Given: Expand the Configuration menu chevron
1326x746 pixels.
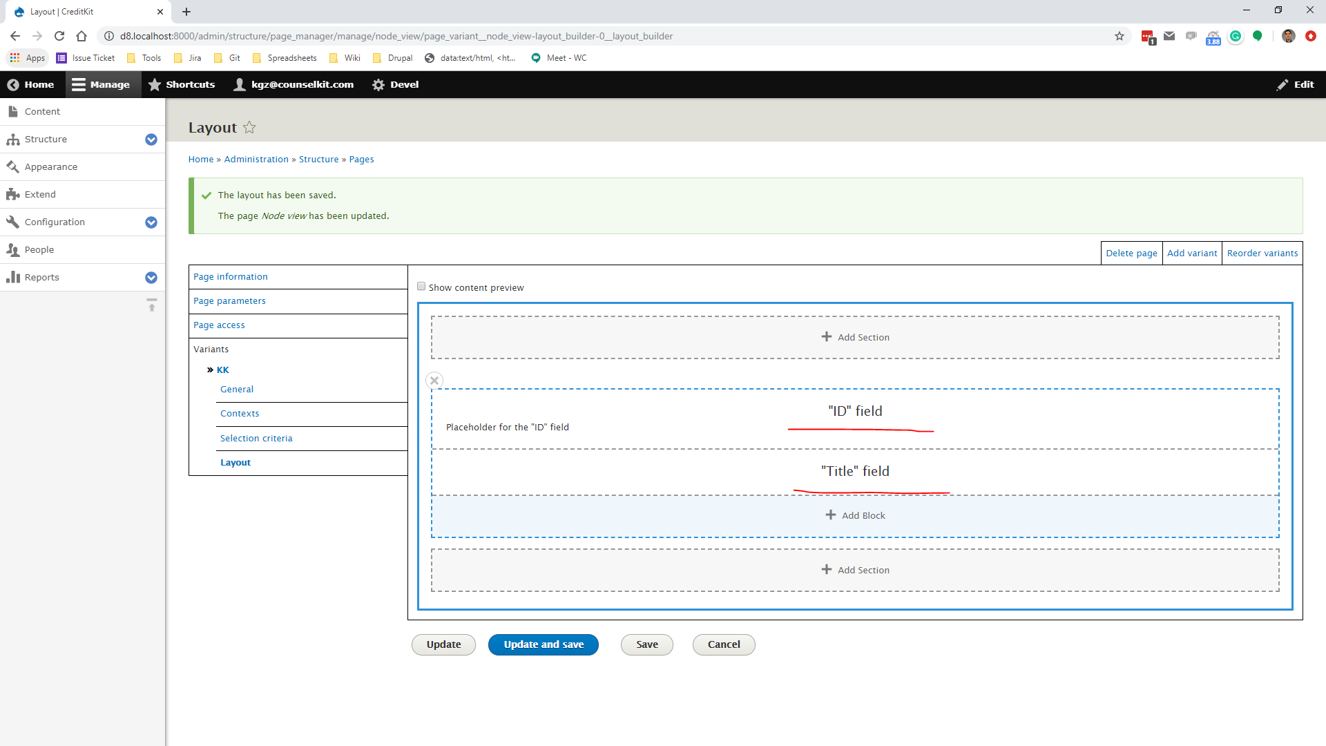Looking at the screenshot, I should point(151,222).
